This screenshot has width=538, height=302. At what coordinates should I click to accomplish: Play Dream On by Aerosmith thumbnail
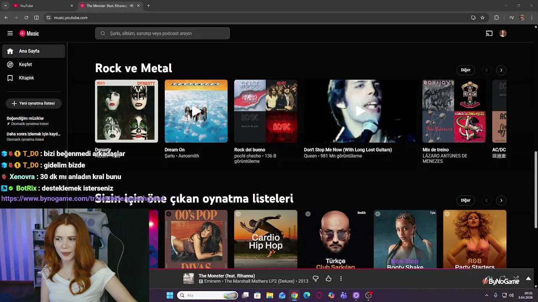pyautogui.click(x=196, y=111)
